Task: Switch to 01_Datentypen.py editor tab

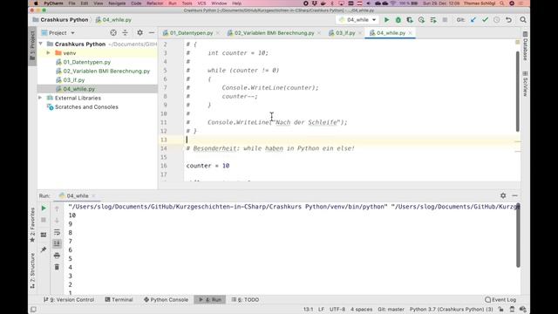Action: click(191, 33)
